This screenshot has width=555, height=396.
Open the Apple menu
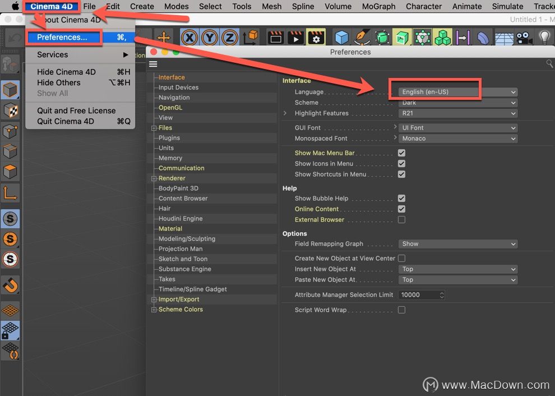[15, 6]
